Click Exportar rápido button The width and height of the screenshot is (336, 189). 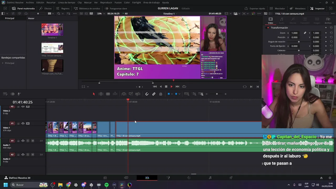pos(255,8)
